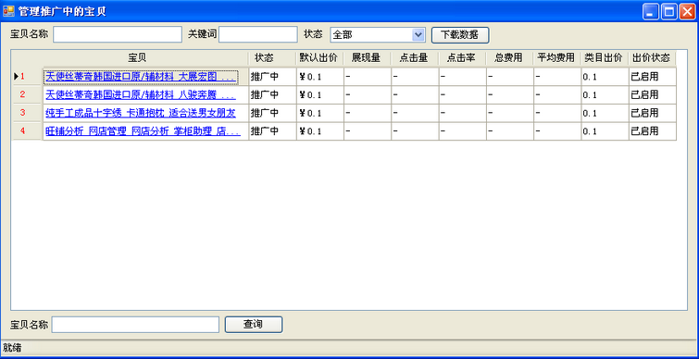Click 总费用 dash cell in row 3
This screenshot has height=359, width=699.
click(x=510, y=113)
